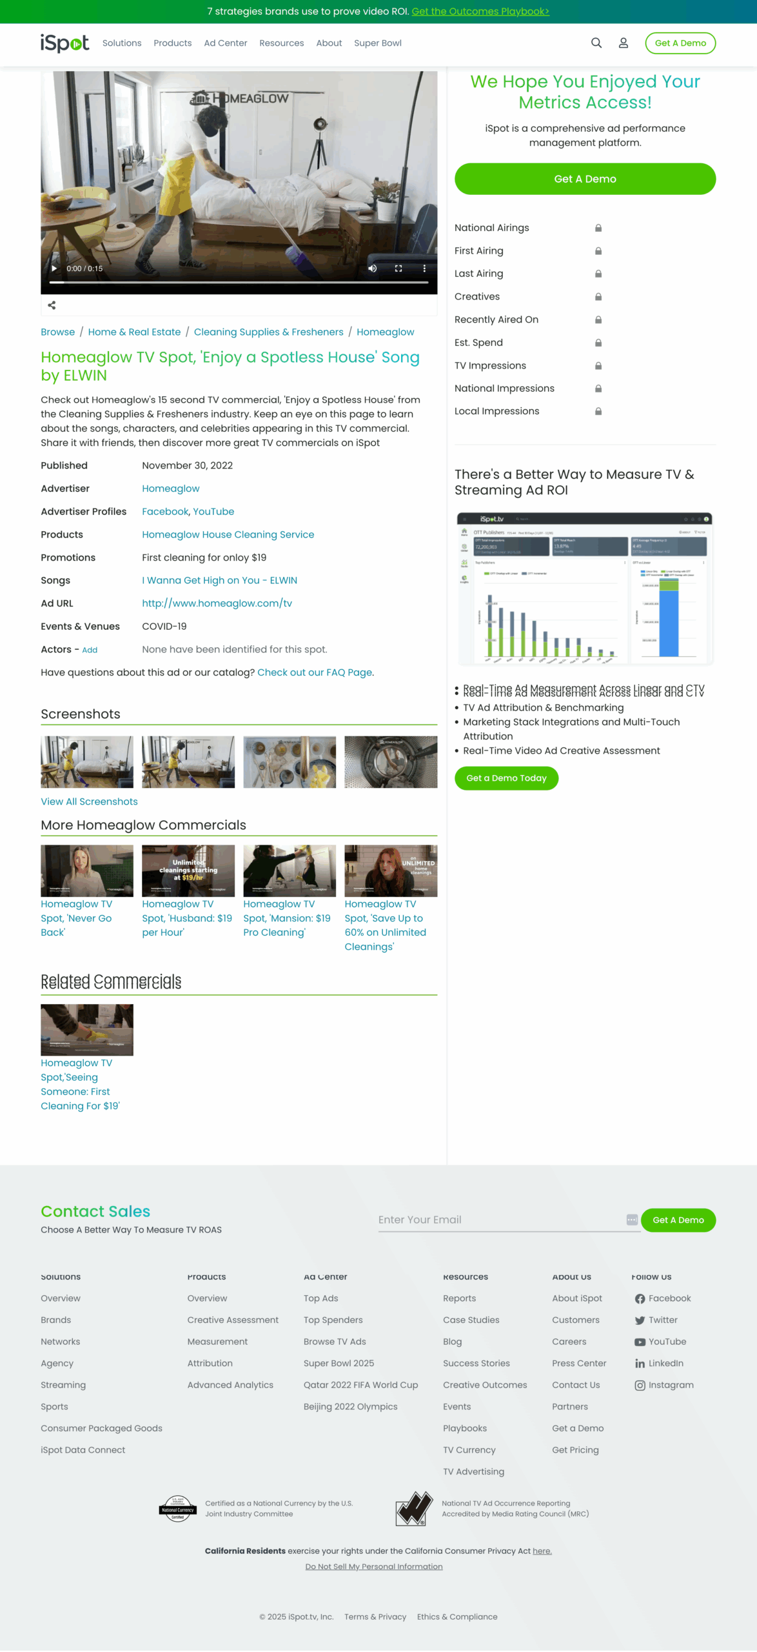Click the MRC accreditation checkmark logo

pyautogui.click(x=414, y=1509)
